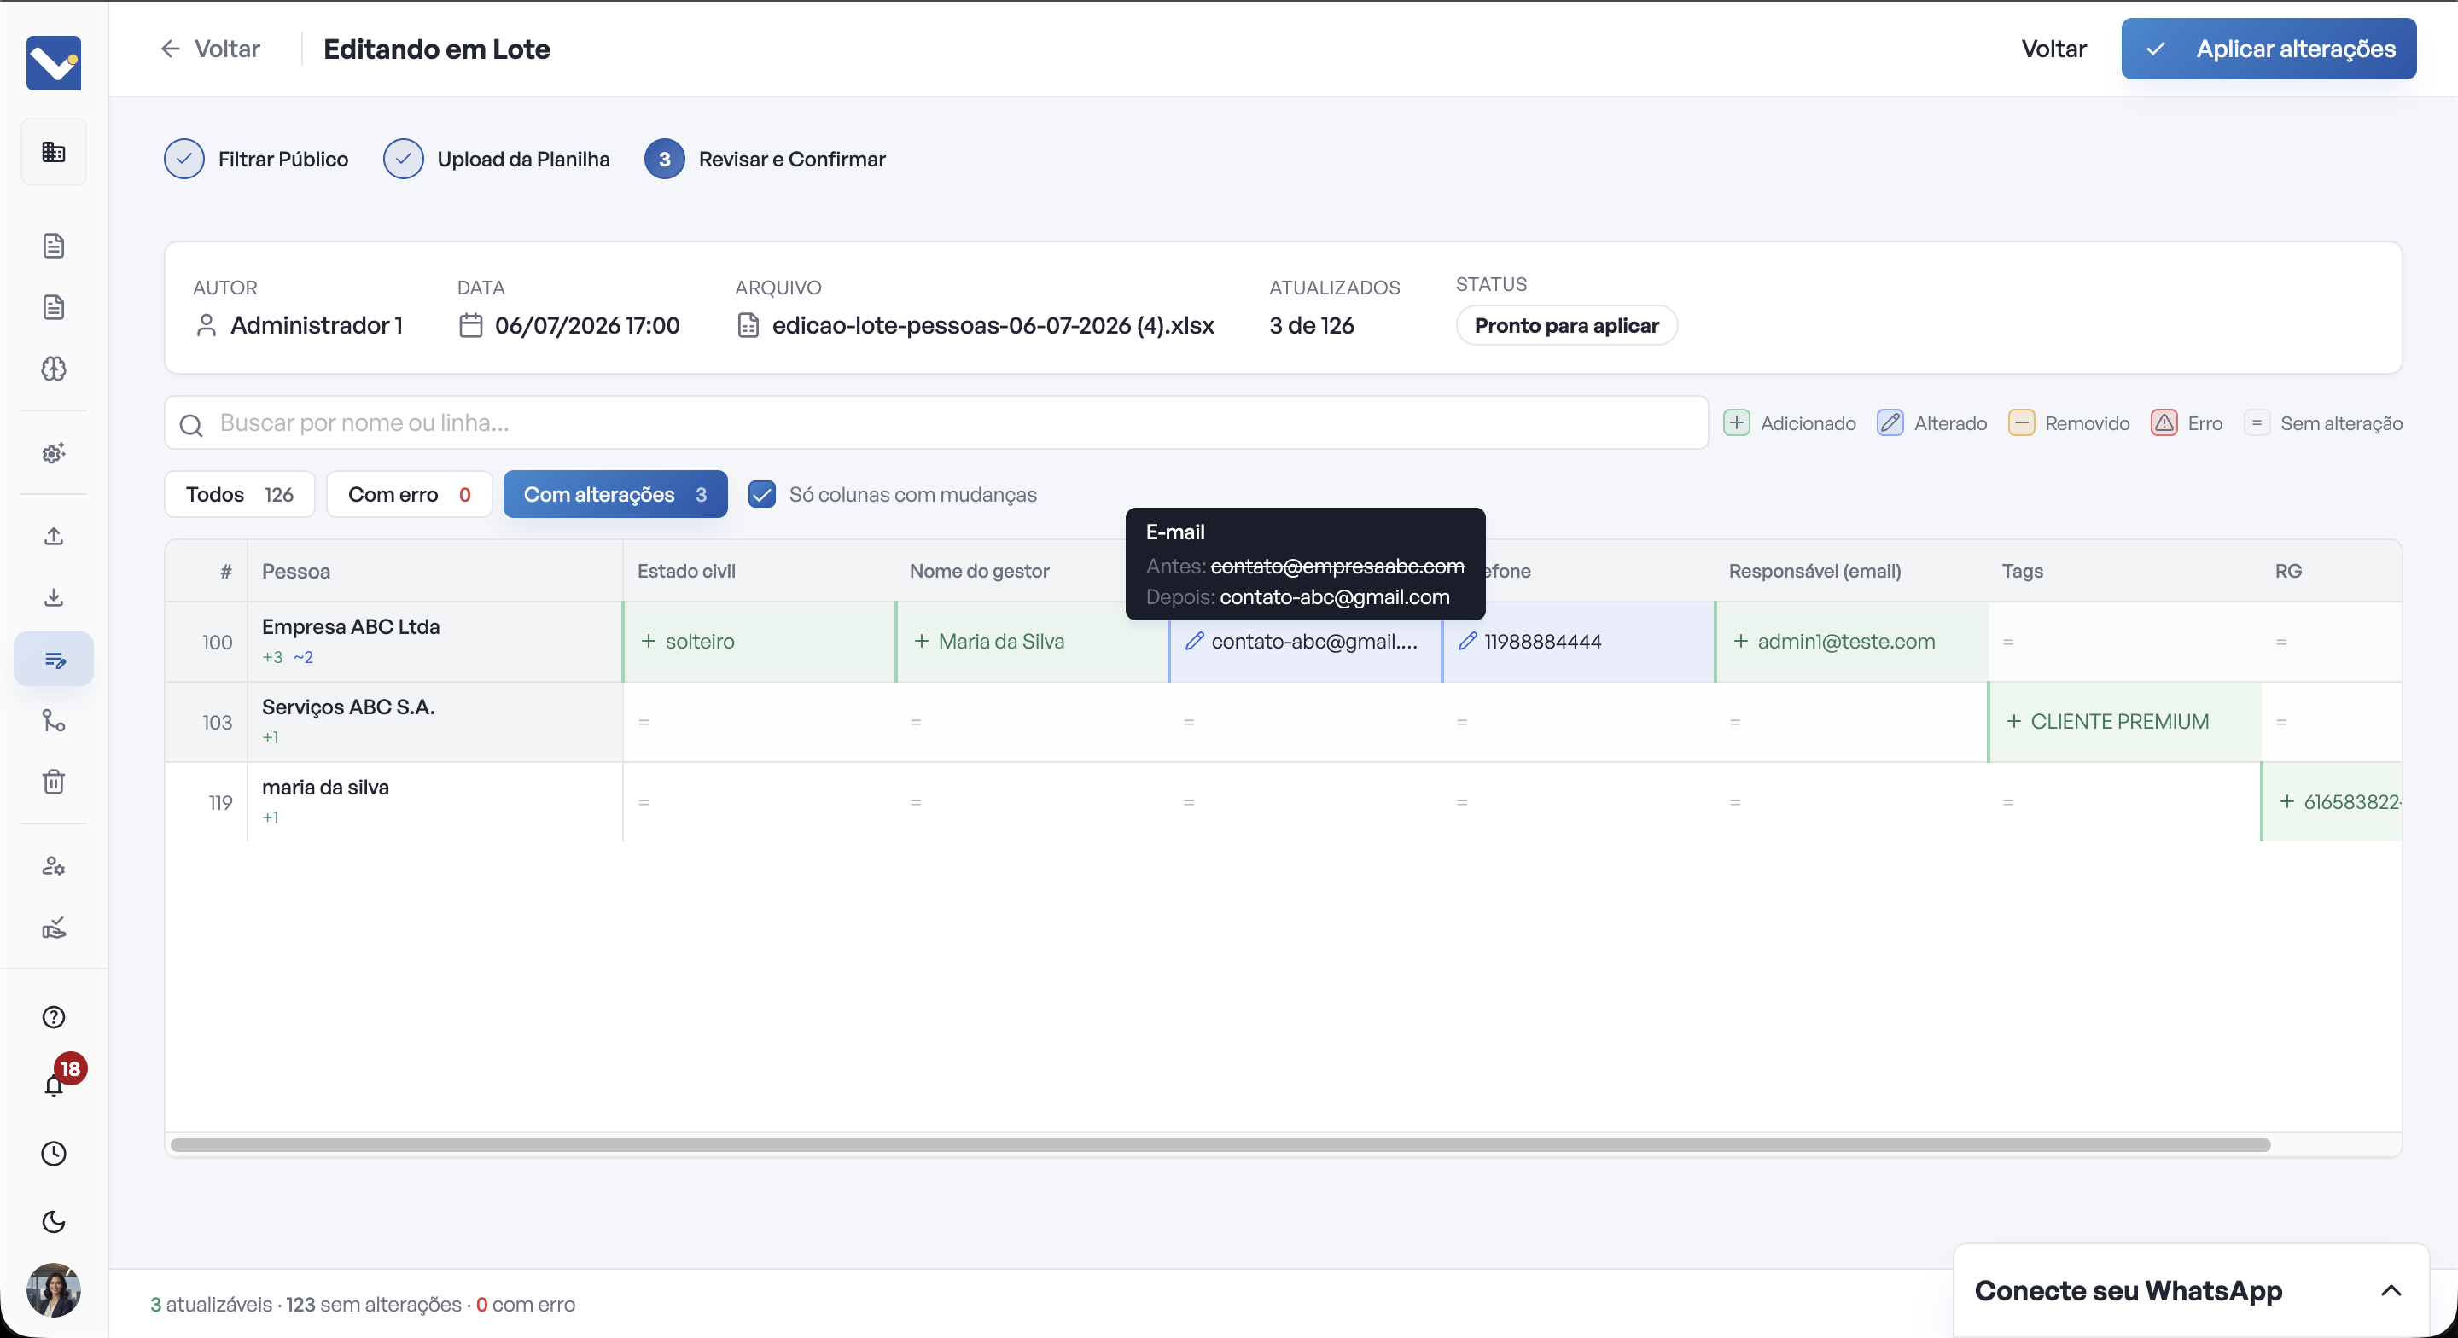The width and height of the screenshot is (2458, 1338).
Task: Click the CLIENTE PREMIUM tag cell
Action: coord(2124,722)
